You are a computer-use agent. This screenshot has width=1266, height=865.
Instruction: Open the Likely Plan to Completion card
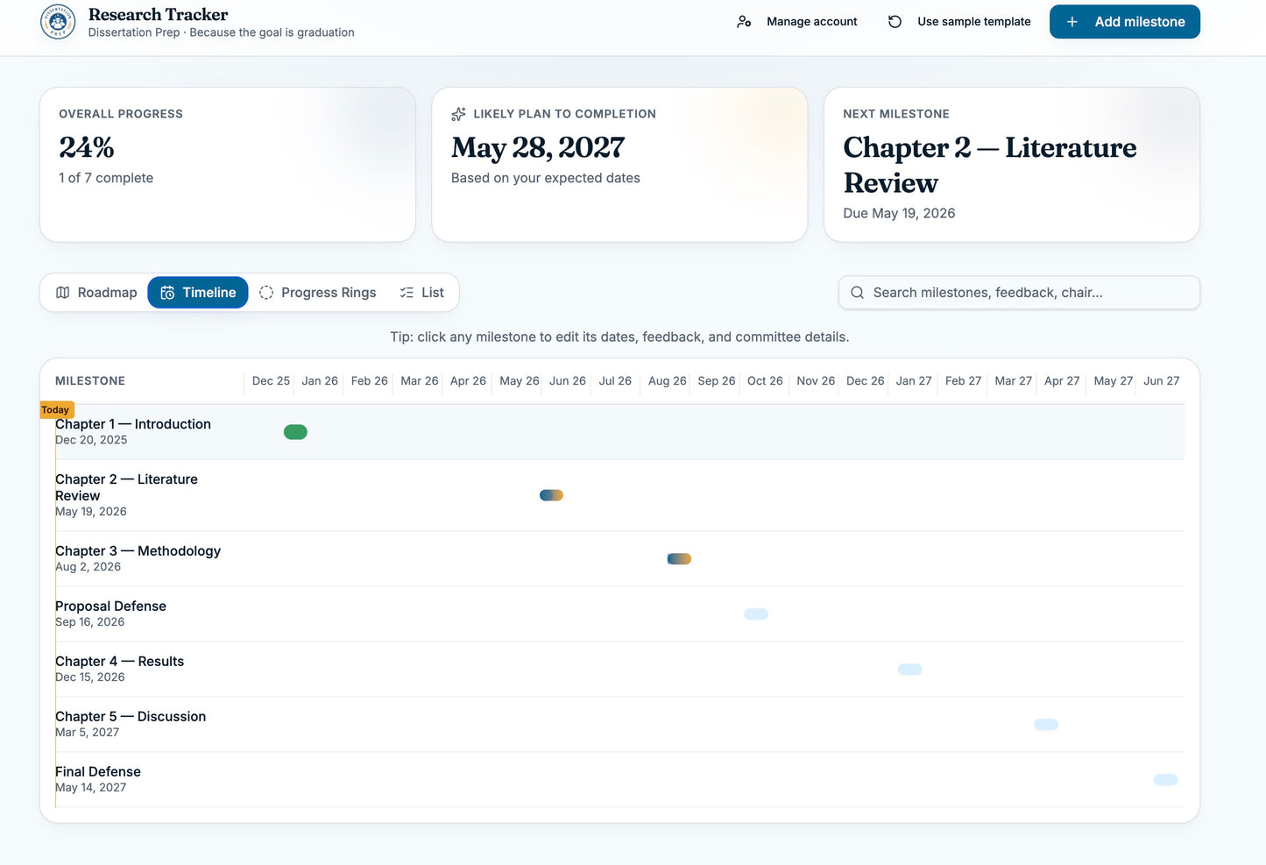[619, 165]
